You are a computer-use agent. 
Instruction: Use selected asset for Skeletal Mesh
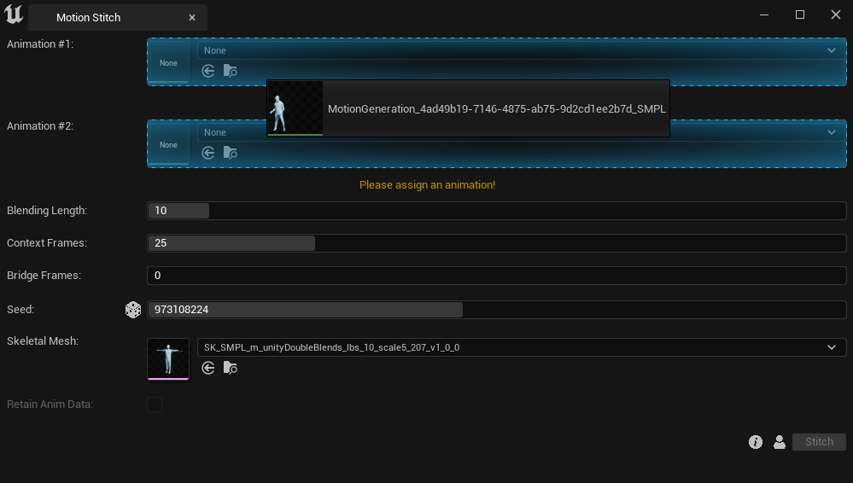coord(208,368)
